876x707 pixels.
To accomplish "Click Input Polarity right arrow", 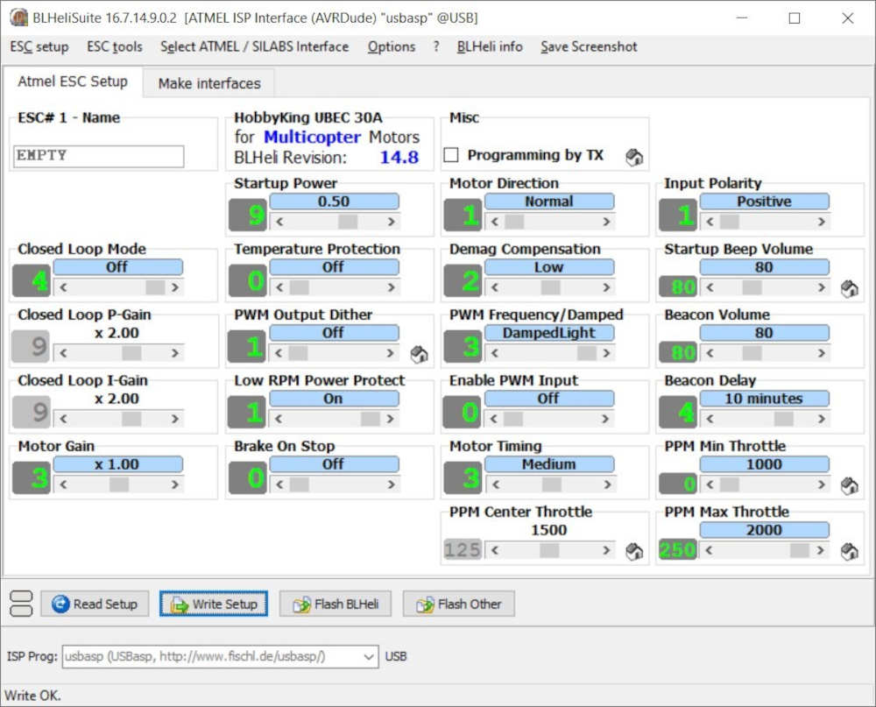I will (822, 222).
